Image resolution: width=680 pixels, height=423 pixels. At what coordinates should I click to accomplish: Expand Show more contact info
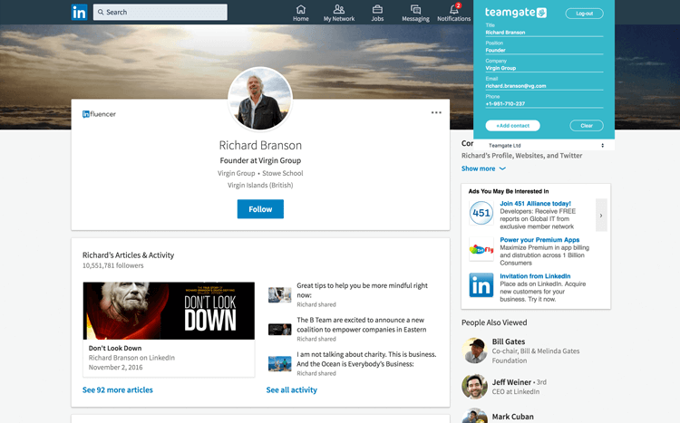[x=483, y=168]
